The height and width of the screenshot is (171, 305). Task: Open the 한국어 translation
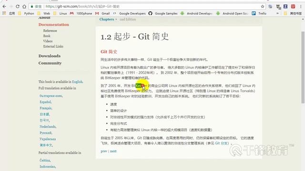(x=44, y=120)
